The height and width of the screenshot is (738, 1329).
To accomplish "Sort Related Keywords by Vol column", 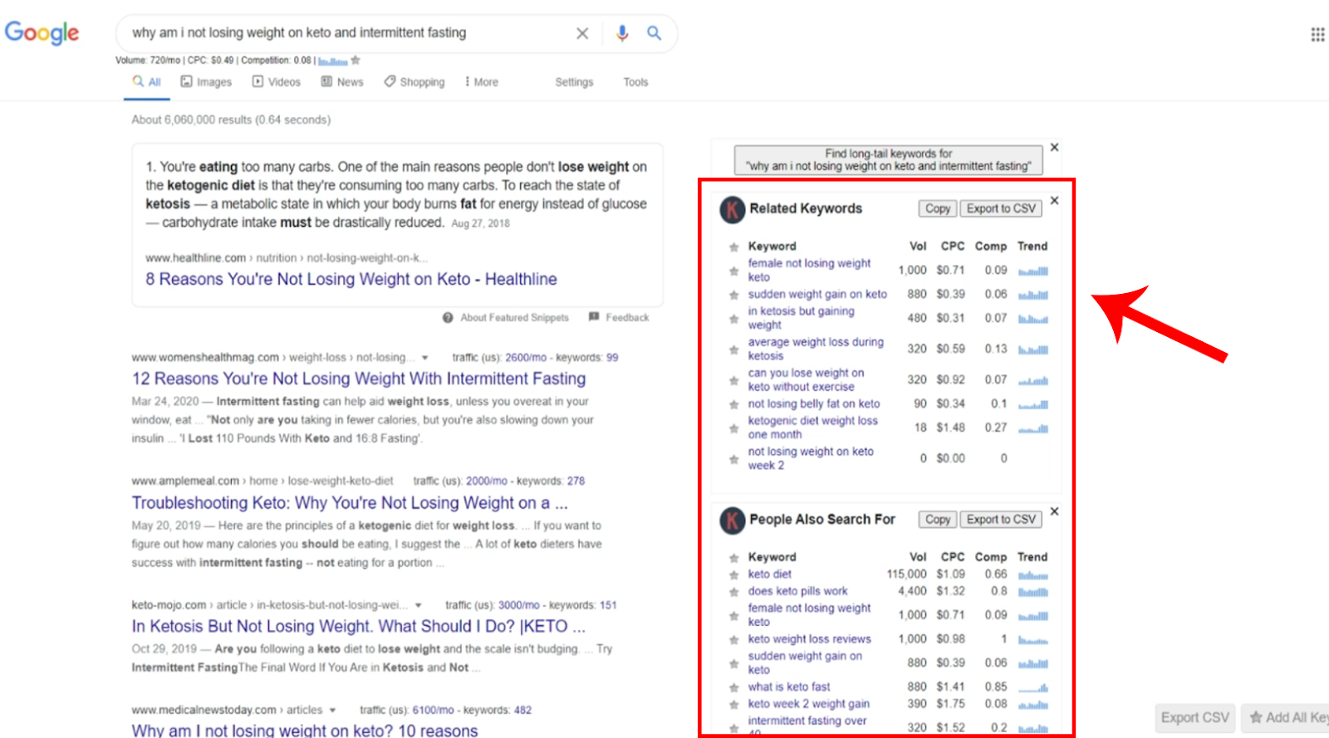I will coord(918,247).
